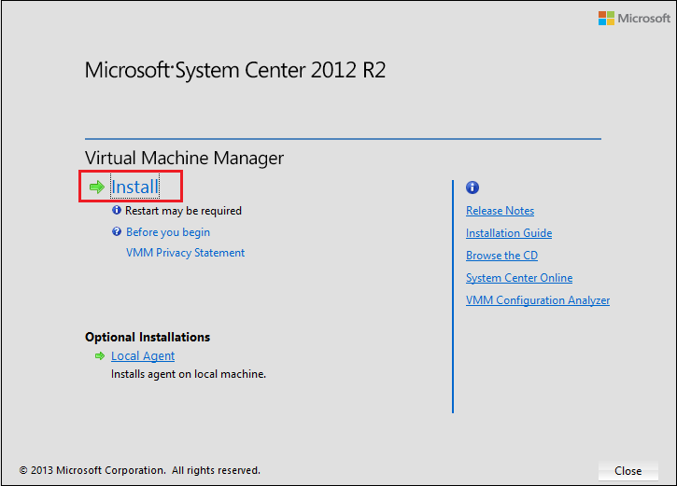Click the green arrow beside Install

[x=96, y=187]
